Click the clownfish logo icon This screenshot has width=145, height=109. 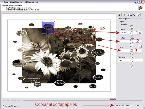pyautogui.click(x=141, y=8)
